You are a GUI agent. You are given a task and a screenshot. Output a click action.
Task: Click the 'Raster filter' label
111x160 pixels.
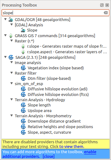click(26, 73)
